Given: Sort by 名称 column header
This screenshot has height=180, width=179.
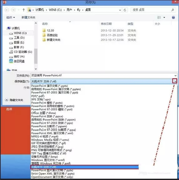Looking at the screenshot, I should (45, 24).
